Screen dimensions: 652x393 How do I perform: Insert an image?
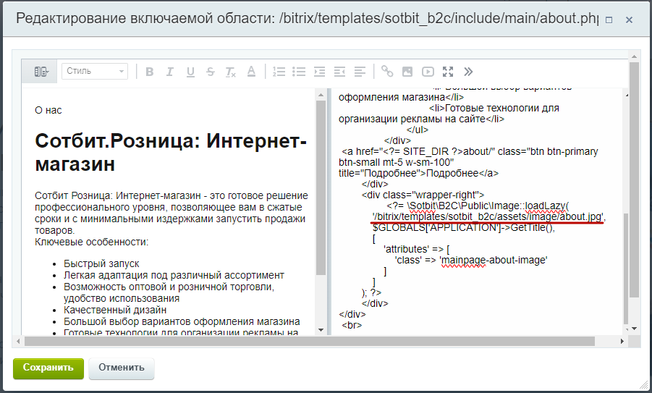coord(407,72)
